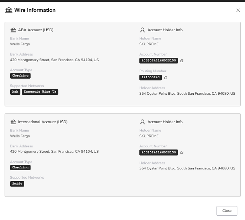Select the Swift network badge

(17, 184)
